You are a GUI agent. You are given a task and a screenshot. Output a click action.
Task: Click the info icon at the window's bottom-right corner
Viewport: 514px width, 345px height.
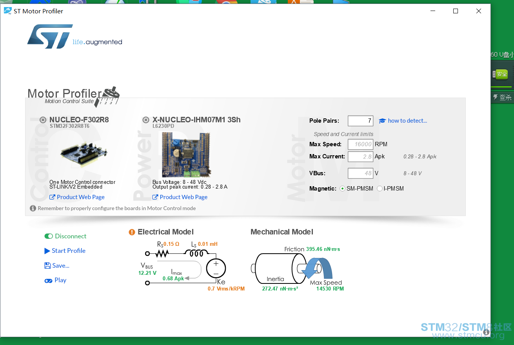[486, 332]
